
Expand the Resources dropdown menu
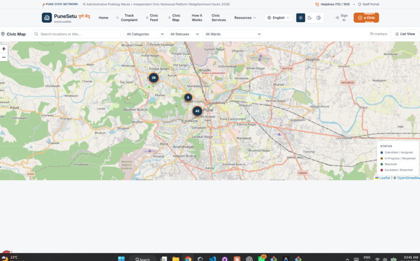[x=245, y=18]
